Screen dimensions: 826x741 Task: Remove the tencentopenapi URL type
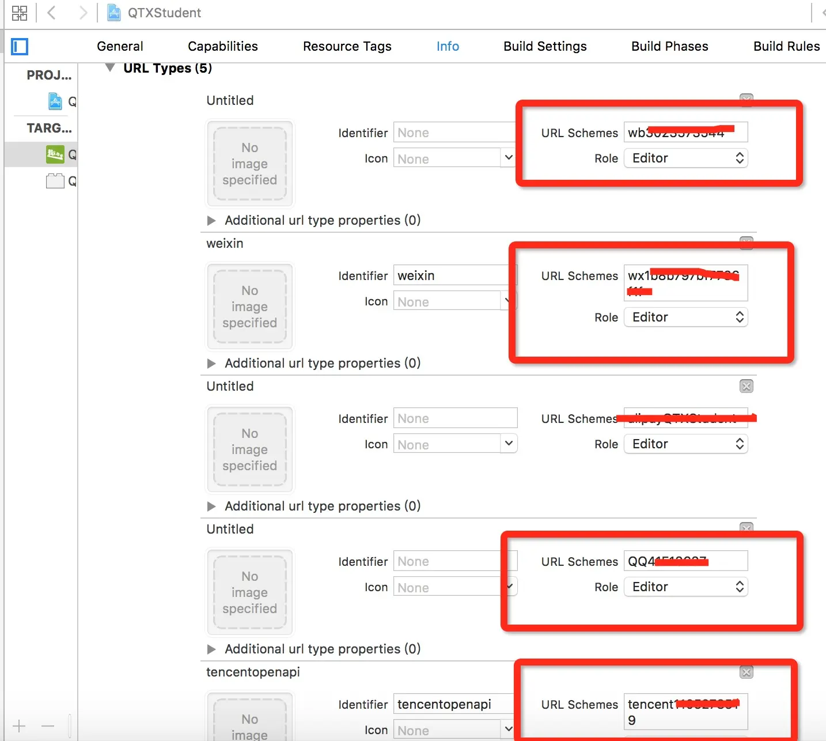[747, 672]
